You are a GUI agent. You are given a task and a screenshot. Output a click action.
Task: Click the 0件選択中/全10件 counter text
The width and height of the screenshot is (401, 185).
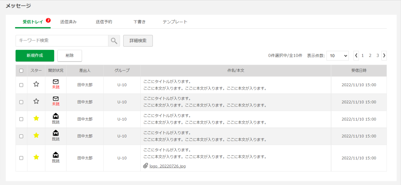[285, 56]
